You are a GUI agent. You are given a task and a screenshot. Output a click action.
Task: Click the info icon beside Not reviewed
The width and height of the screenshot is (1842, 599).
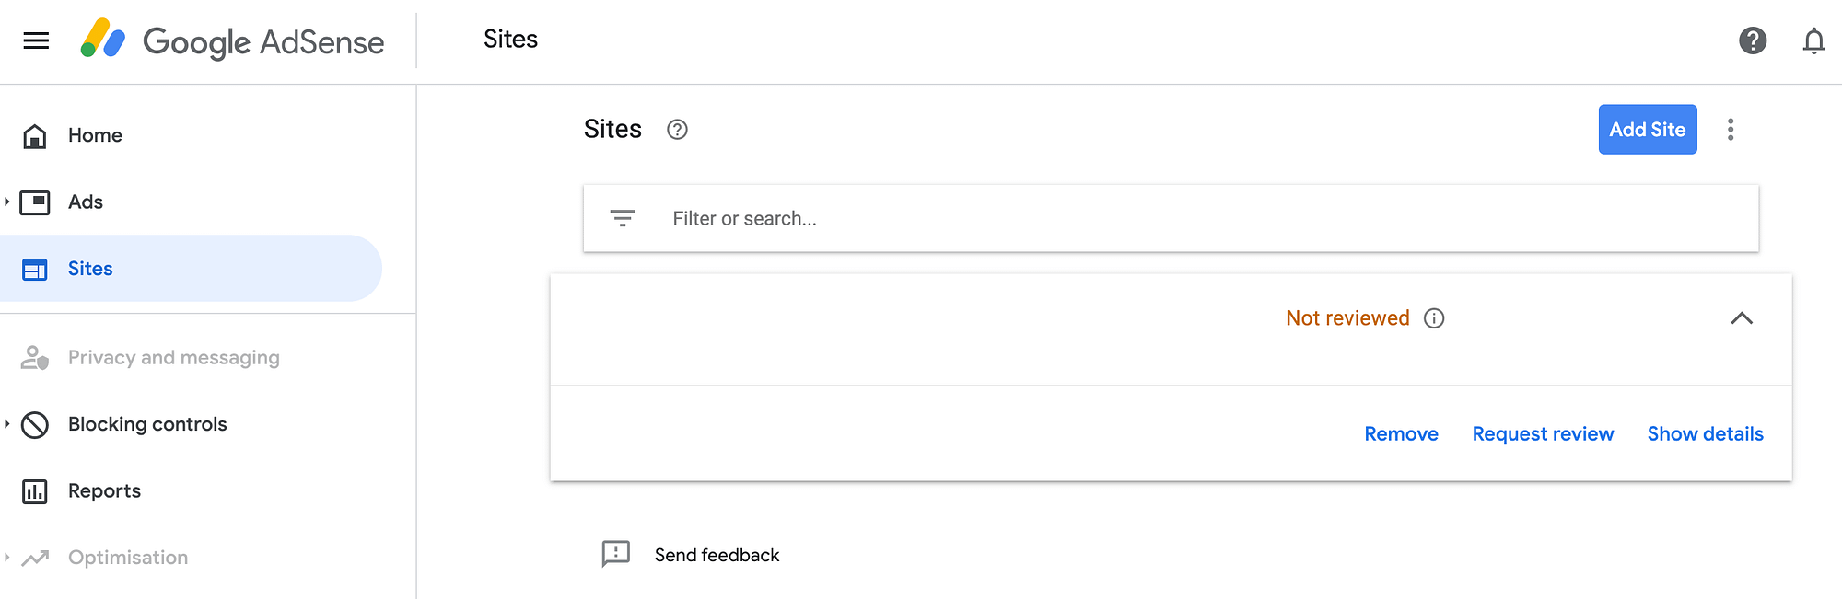tap(1433, 318)
